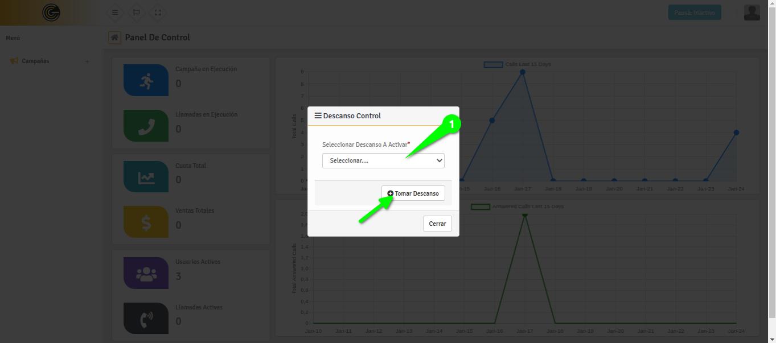Click the hamburger menu toggle icon
Screen dimensions: 776x343
pos(115,13)
